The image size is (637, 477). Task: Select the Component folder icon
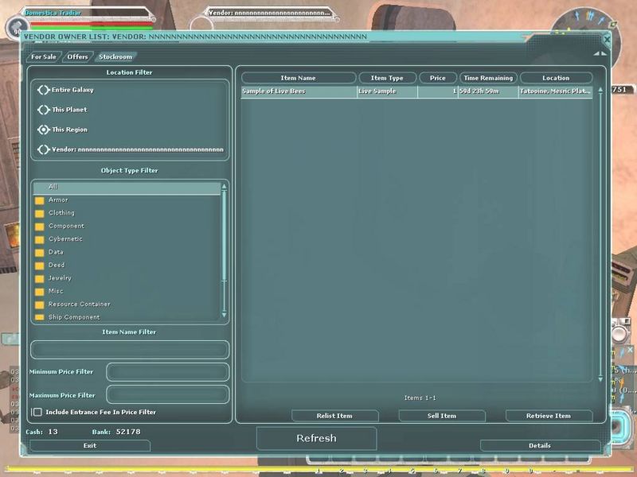39,227
